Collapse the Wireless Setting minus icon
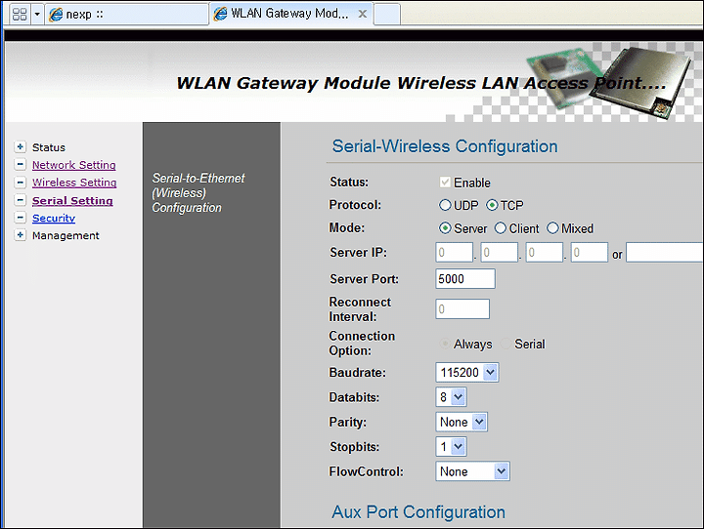 [x=21, y=182]
